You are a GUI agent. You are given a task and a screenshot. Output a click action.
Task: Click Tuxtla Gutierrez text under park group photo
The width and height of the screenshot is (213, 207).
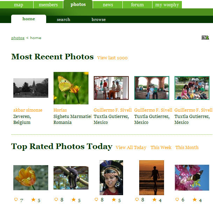(x=192, y=117)
